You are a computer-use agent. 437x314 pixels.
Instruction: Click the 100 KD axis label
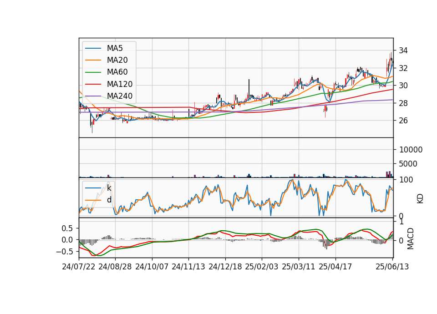pyautogui.click(x=406, y=180)
